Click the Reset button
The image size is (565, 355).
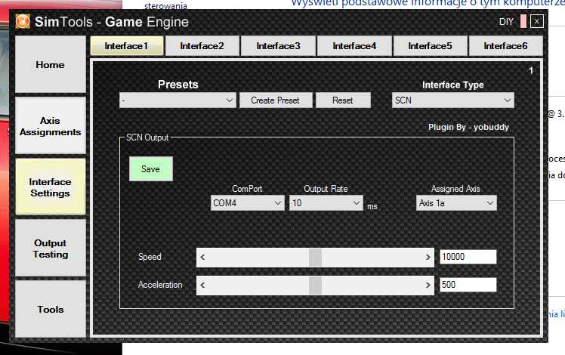(x=343, y=100)
